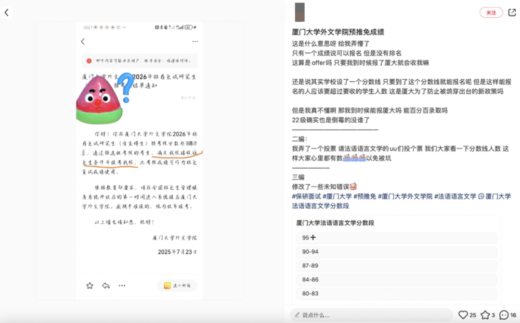
Task: Click the poster's avatar thumbnail
Action: (300, 11)
